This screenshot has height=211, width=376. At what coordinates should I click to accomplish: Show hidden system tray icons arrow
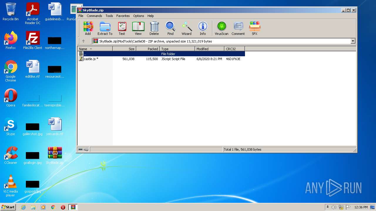pos(328,207)
